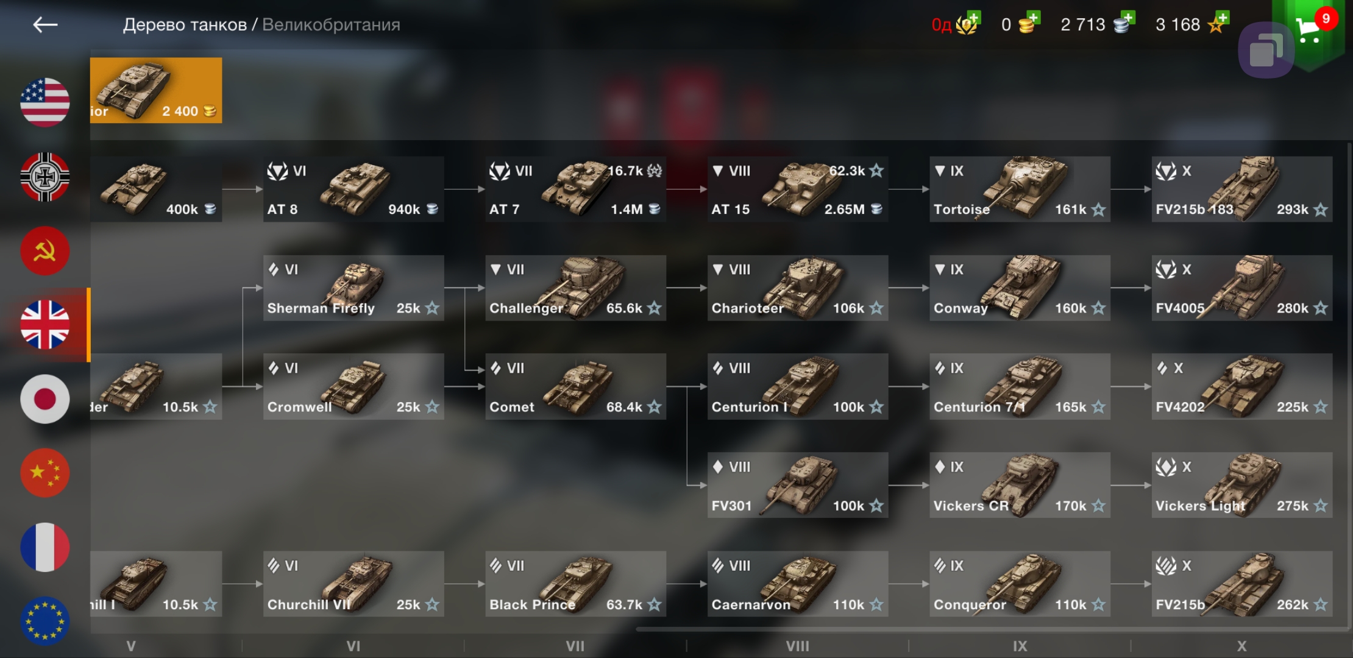1353x658 pixels.
Task: Click Великобритания in the breadcrumb title
Action: (x=331, y=25)
